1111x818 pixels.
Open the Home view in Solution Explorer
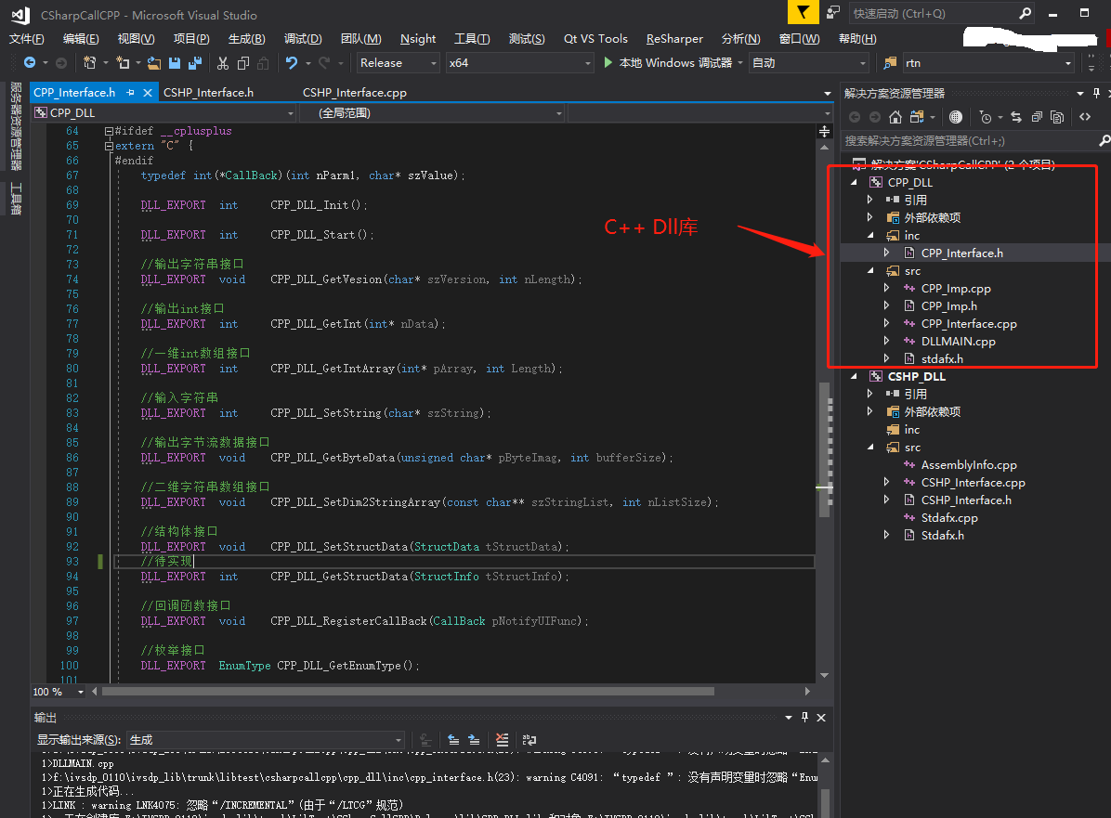(x=895, y=117)
